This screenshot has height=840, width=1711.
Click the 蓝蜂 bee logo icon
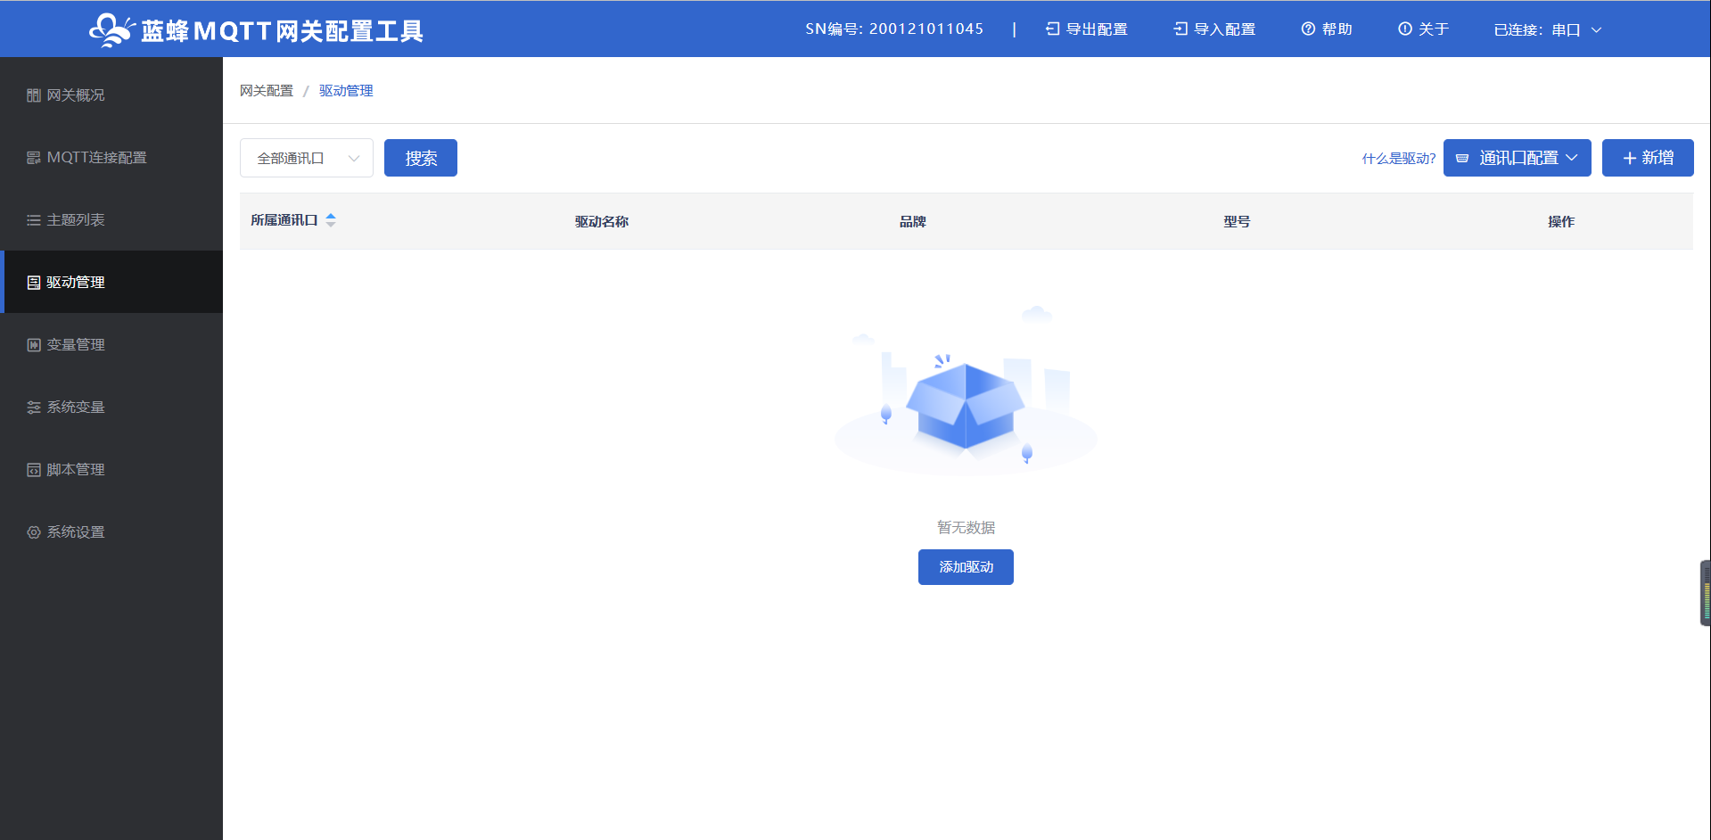coord(111,30)
